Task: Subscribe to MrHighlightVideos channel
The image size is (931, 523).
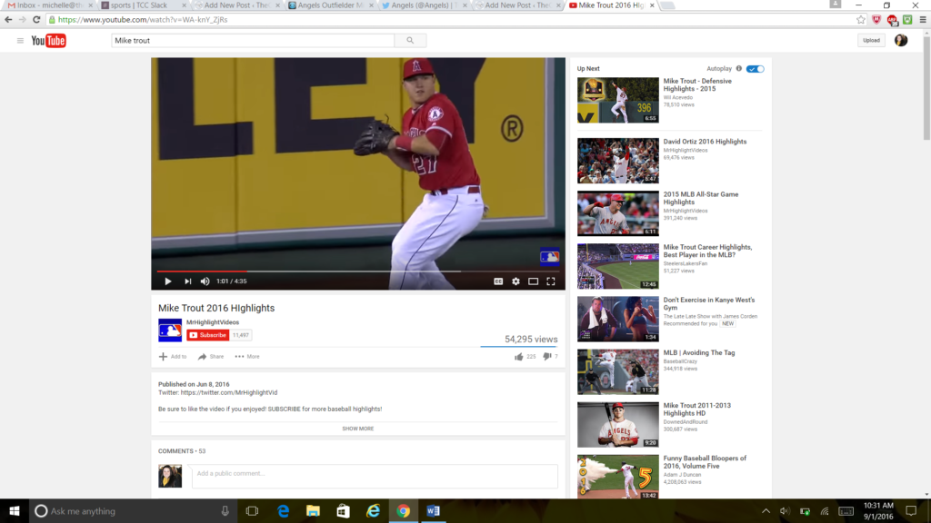Action: tap(208, 335)
